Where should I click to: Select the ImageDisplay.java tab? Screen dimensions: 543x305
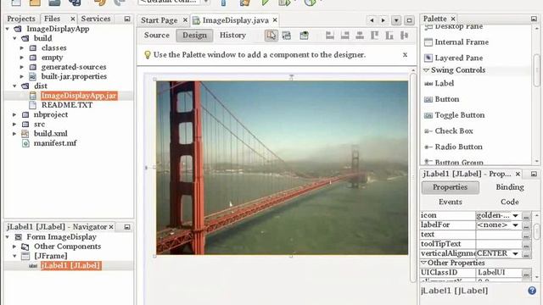pyautogui.click(x=236, y=20)
